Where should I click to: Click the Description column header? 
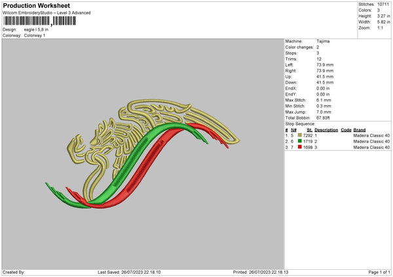(x=327, y=129)
